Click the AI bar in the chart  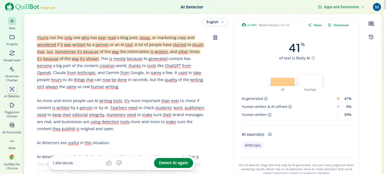point(283,82)
